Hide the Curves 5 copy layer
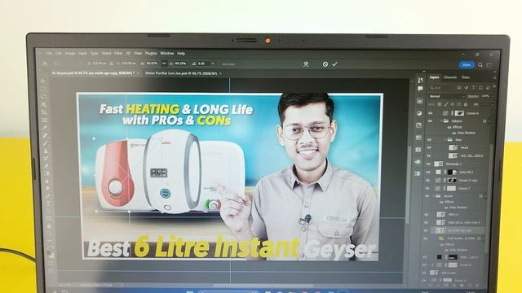This screenshot has height=293, width=522. [x=427, y=180]
